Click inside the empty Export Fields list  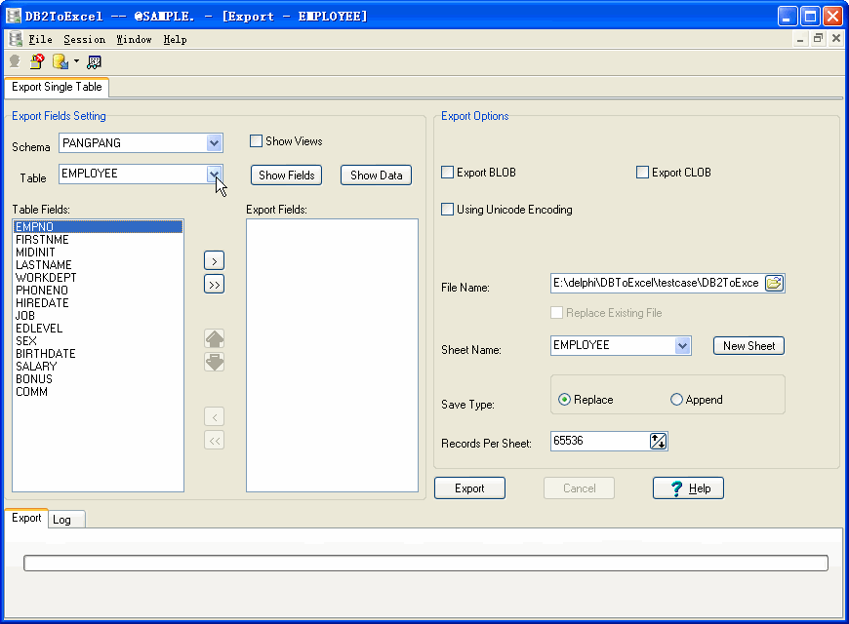(332, 356)
